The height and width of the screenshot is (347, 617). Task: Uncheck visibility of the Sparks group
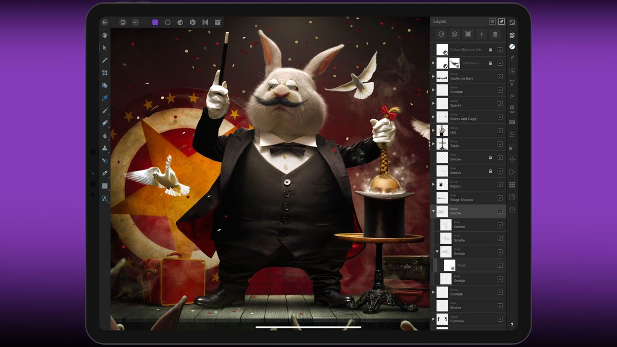pos(500,103)
